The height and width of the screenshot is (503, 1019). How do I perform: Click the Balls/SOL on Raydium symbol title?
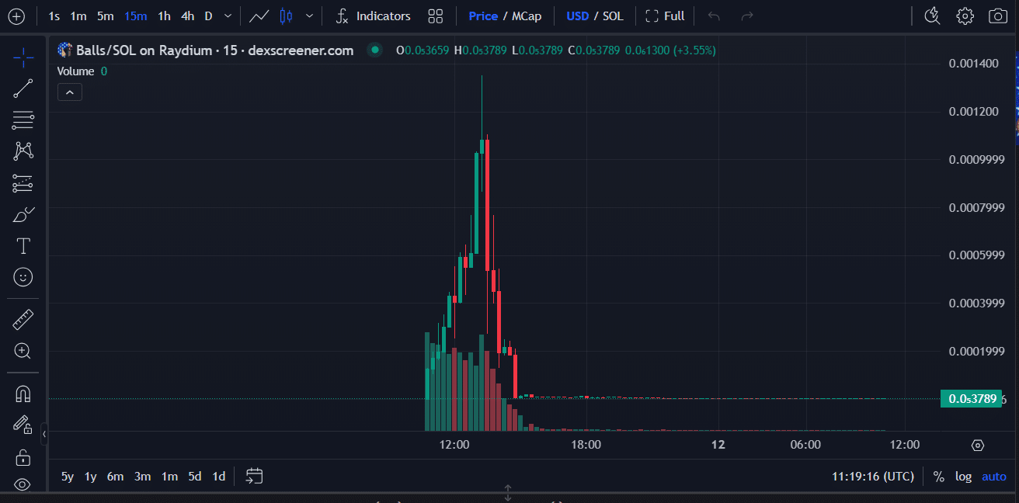214,50
